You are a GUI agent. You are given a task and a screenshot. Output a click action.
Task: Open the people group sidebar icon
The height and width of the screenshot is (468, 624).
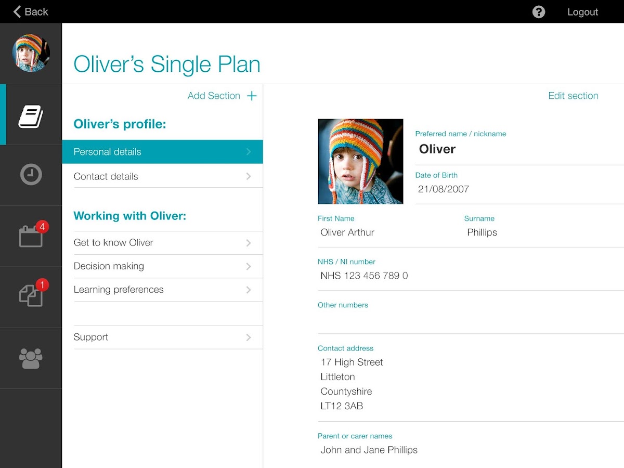31,358
